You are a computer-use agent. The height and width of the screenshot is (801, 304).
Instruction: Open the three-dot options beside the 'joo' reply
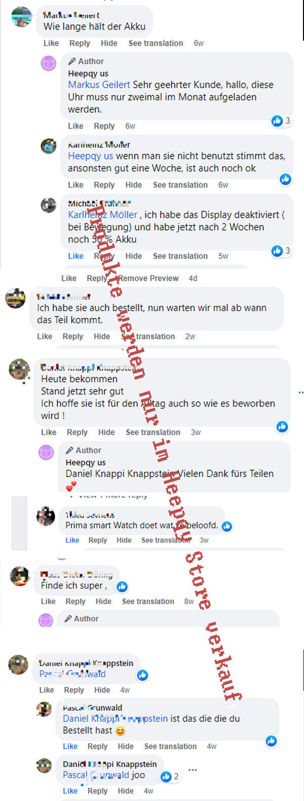click(x=193, y=770)
